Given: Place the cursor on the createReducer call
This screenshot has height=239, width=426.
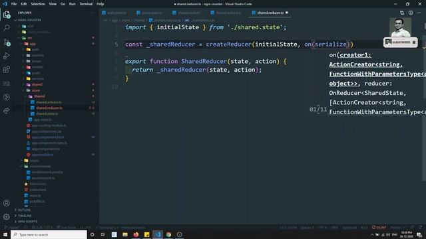Looking at the screenshot, I should (228, 44).
